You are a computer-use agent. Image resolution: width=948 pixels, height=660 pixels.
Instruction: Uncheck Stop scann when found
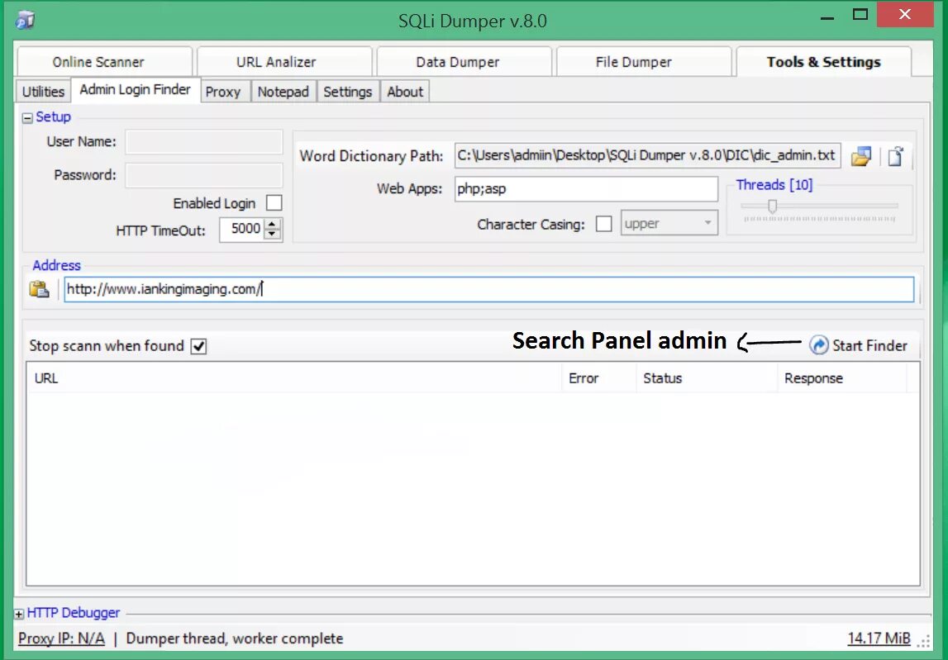tap(198, 346)
